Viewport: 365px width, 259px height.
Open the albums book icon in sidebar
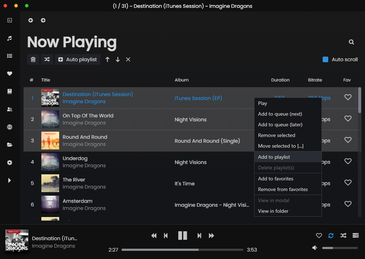point(10,91)
